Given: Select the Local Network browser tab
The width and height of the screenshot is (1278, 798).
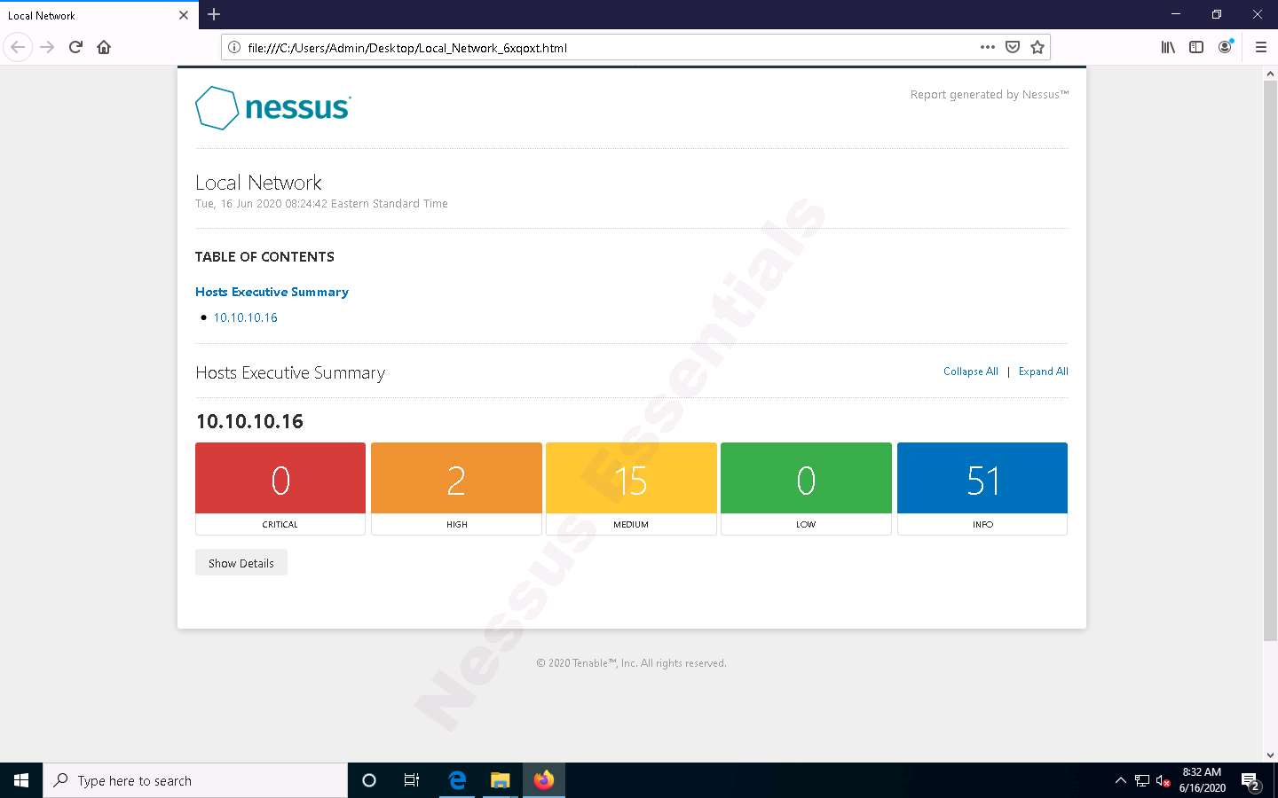Looking at the screenshot, I should tap(98, 15).
